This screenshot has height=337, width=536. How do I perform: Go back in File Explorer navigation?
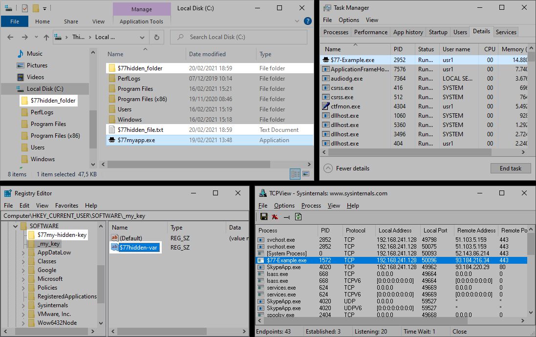coord(10,37)
